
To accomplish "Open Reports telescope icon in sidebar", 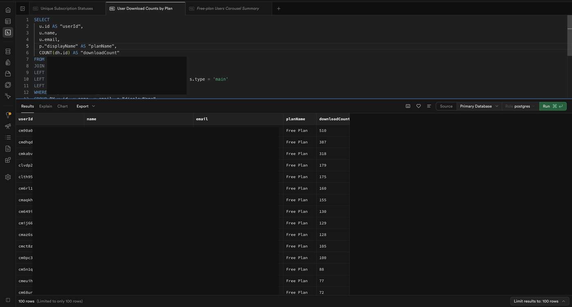I will (x=8, y=126).
